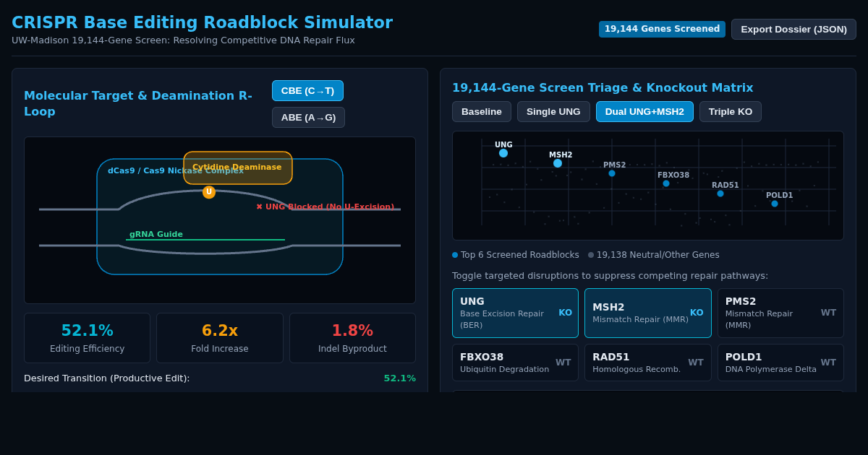Click the UNG dot in the scatter matrix
This screenshot has width=868, height=455.
503,153
